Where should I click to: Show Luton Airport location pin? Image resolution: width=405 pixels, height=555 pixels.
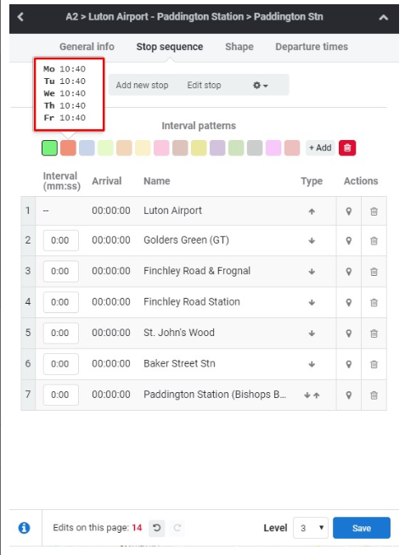tap(349, 211)
